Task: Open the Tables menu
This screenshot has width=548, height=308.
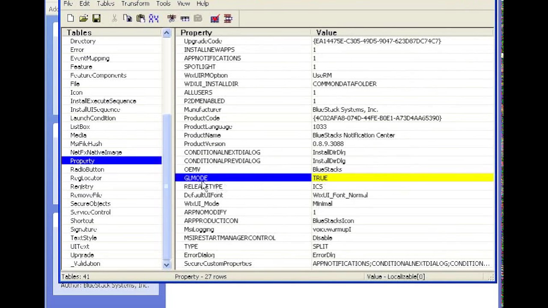Action: pyautogui.click(x=105, y=3)
